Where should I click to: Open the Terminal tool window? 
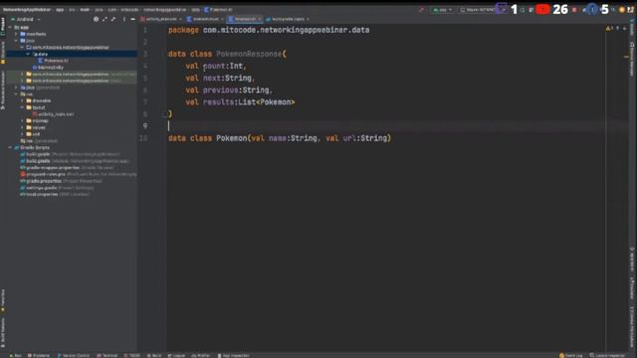[x=107, y=355]
